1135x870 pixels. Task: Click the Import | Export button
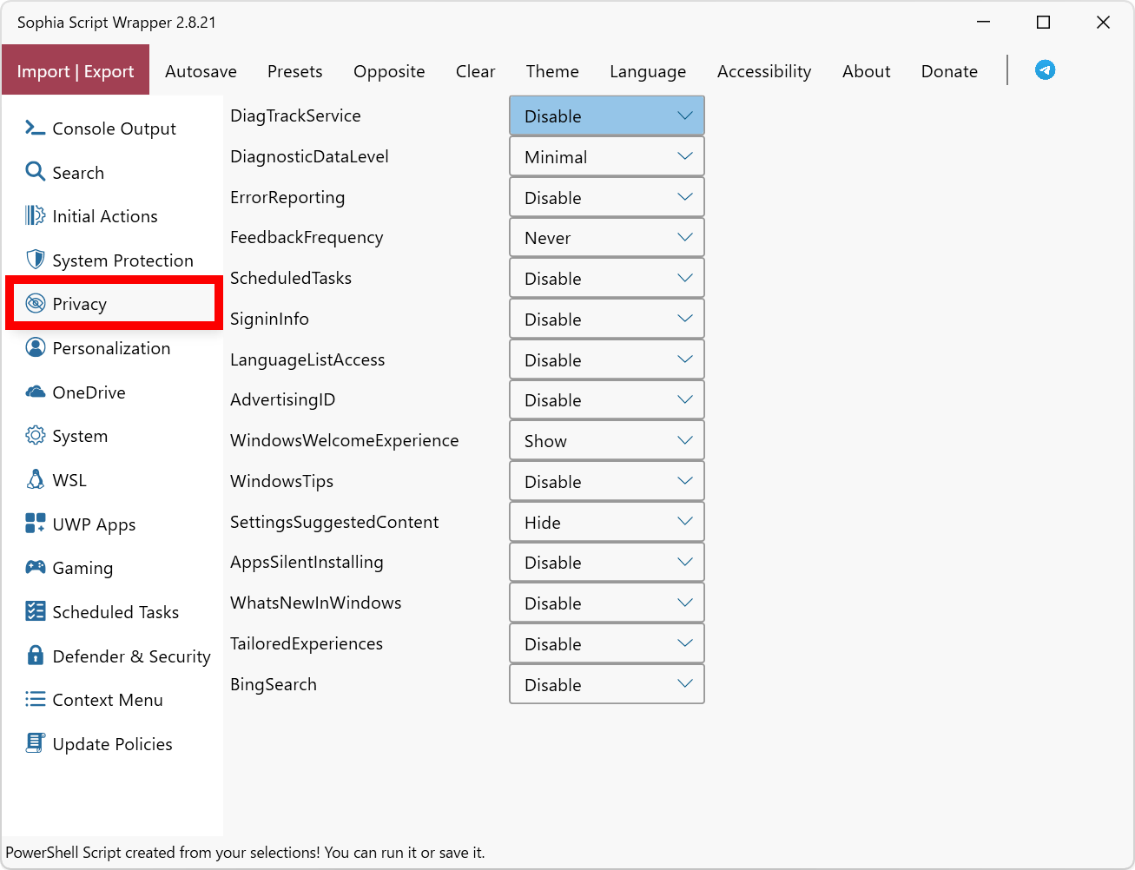[x=76, y=71]
